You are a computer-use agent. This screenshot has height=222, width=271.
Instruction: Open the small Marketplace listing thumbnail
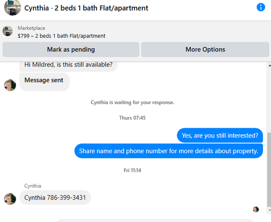8,31
